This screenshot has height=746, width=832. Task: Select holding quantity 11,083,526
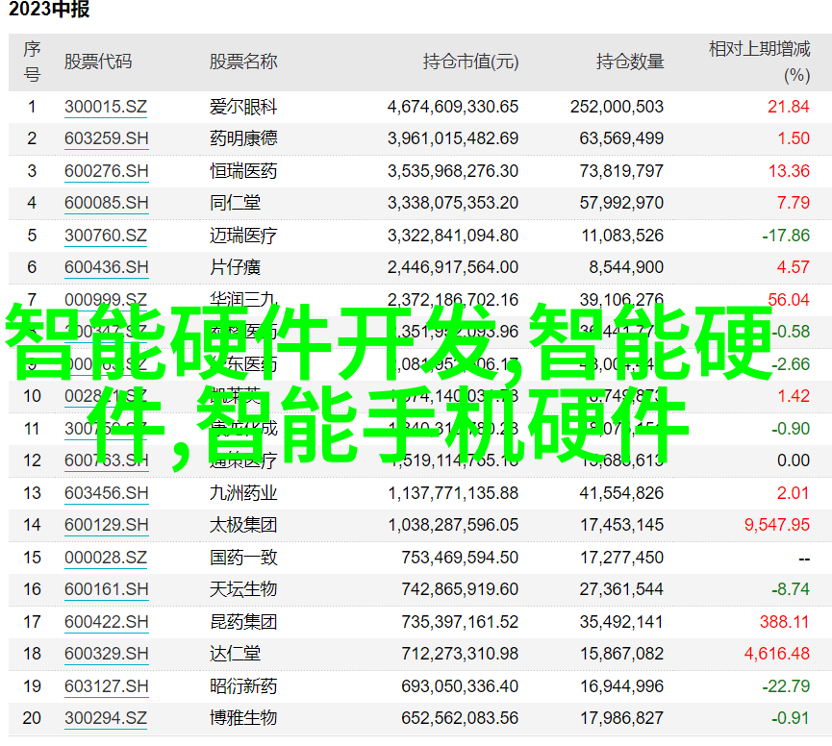click(622, 236)
